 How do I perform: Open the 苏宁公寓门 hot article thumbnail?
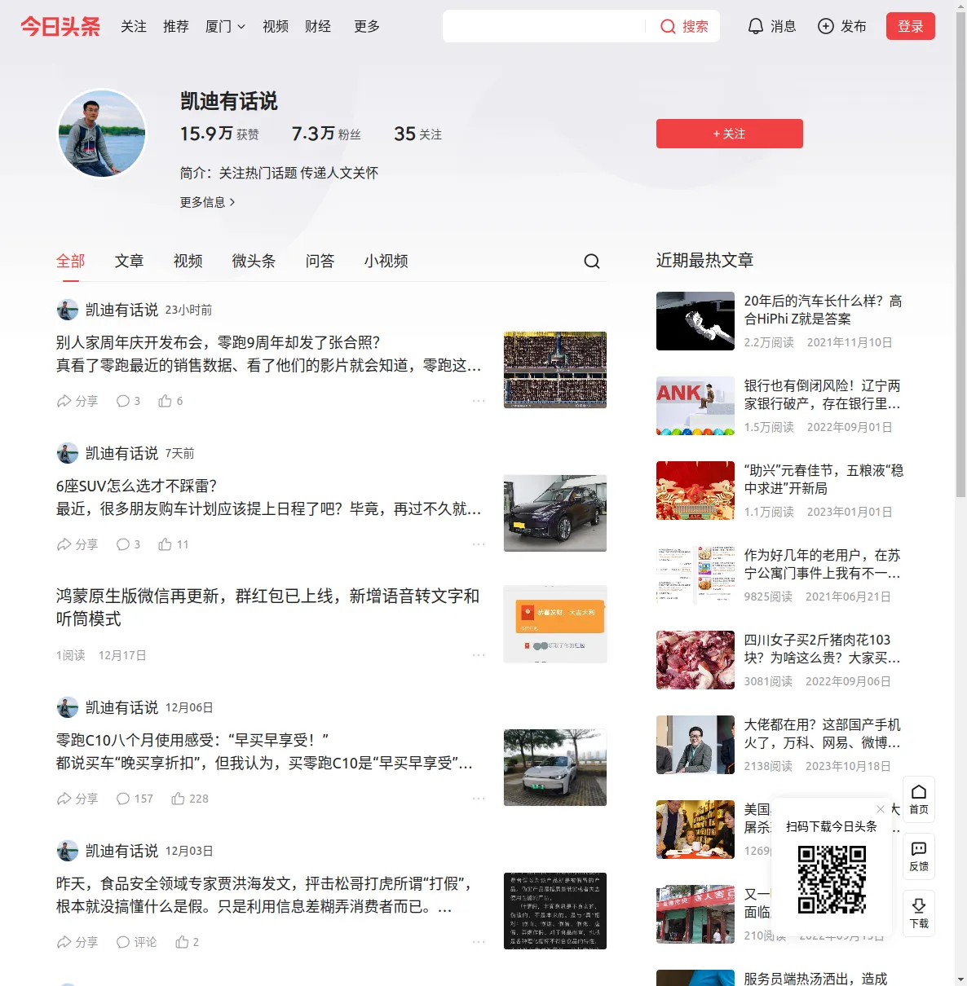[x=695, y=575]
